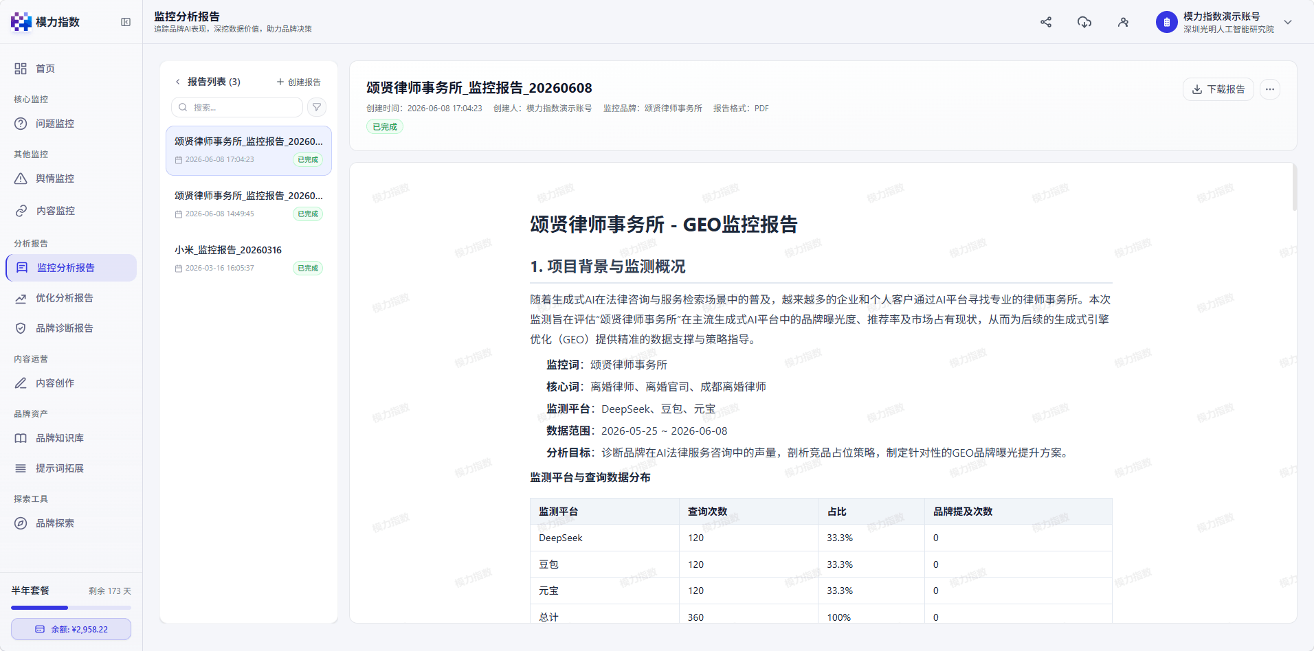This screenshot has width=1314, height=651.
Task: Open 品牌诊断报告 in the sidebar
Action: 71,328
